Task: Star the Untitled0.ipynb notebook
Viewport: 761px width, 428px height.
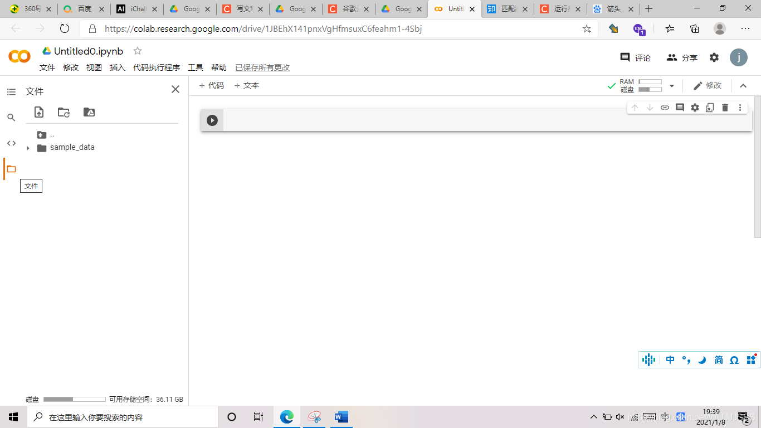Action: click(138, 51)
